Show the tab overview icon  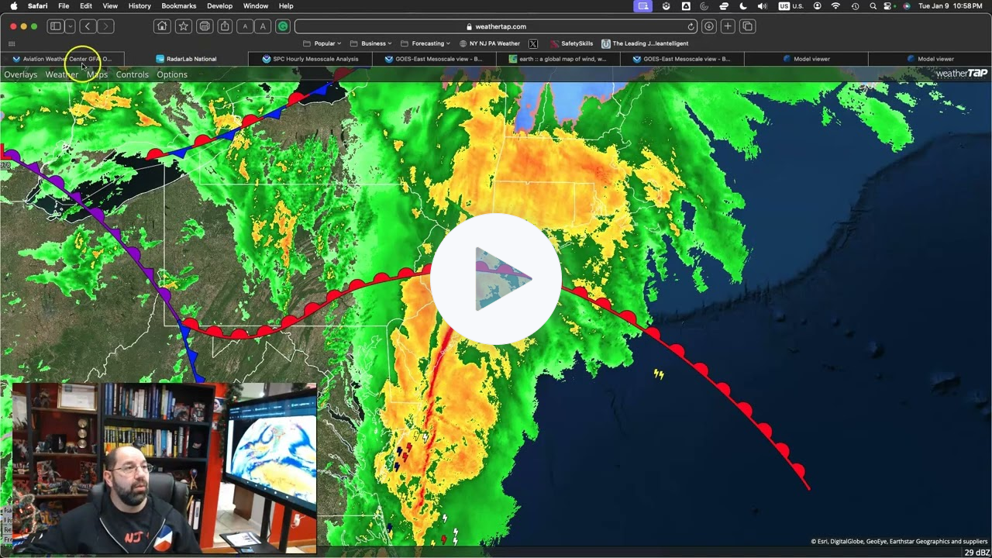pos(746,26)
